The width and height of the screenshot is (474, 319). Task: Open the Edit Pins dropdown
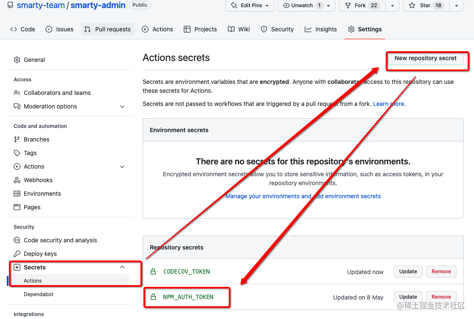250,6
